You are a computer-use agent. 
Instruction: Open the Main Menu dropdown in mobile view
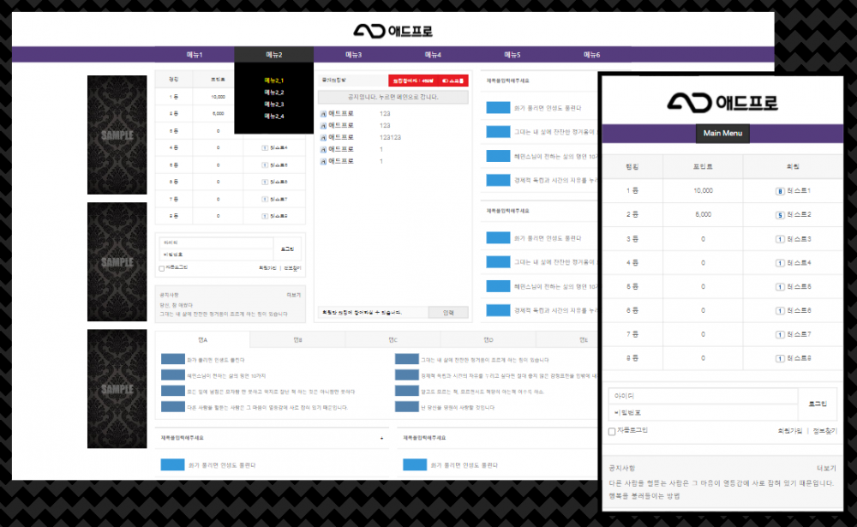[x=722, y=134]
